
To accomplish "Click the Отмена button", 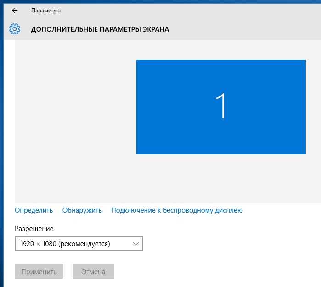I will 93,271.
